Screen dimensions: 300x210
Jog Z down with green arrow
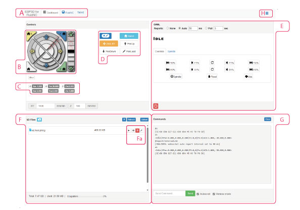pyautogui.click(x=71, y=69)
